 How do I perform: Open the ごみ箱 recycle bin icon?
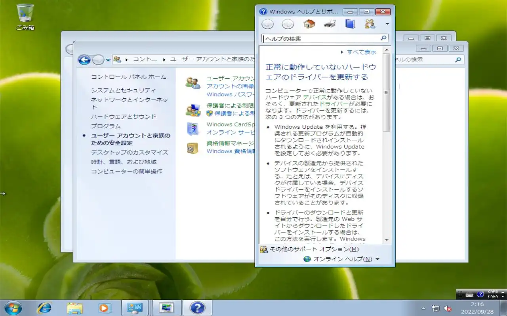[x=25, y=17]
